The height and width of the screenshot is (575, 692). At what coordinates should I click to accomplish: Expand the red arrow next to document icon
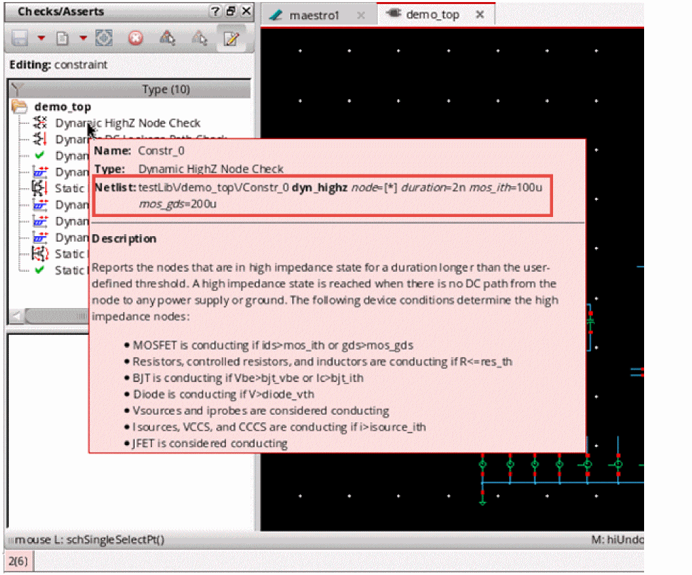pos(83,38)
